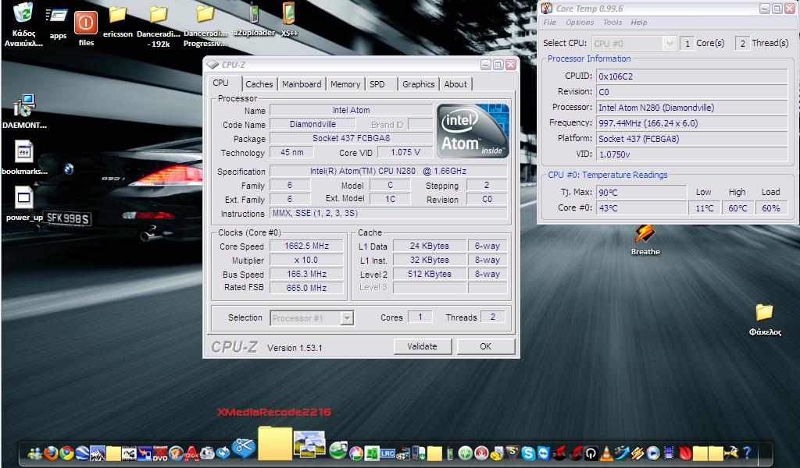Click the Rated FSB value 665.0 MHz
Viewport: 800px width, 468px height.
[x=306, y=288]
